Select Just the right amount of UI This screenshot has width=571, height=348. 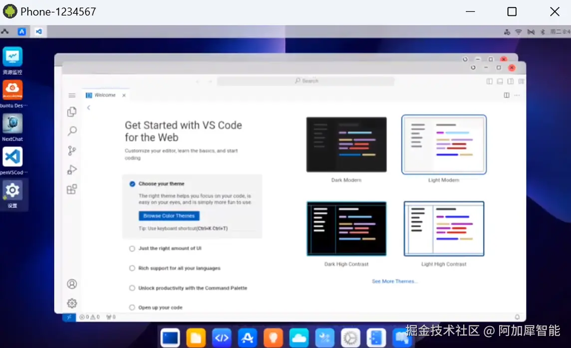click(165, 248)
